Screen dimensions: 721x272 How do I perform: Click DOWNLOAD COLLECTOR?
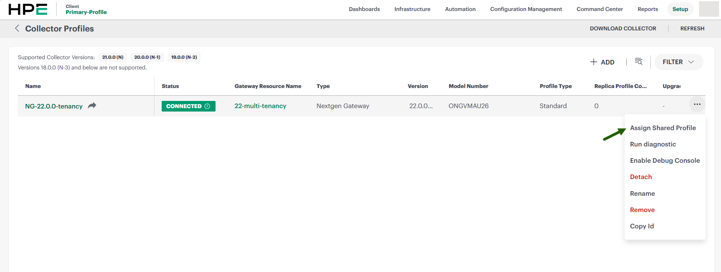[623, 28]
